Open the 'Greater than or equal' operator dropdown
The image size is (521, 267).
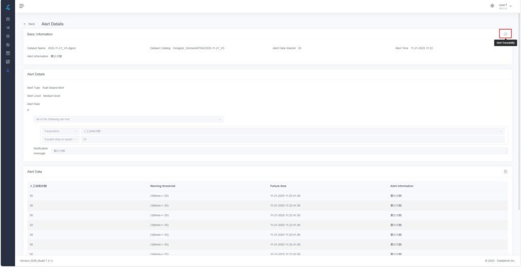[61, 139]
